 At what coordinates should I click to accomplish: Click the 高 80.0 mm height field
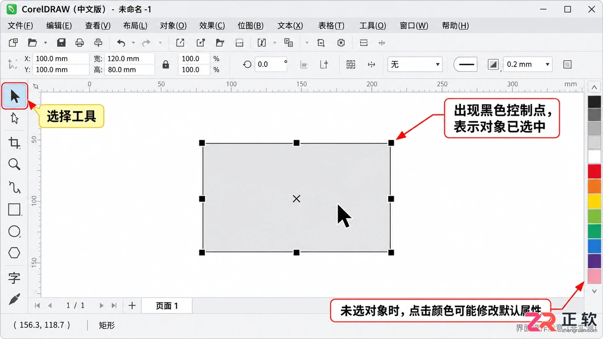coord(129,70)
